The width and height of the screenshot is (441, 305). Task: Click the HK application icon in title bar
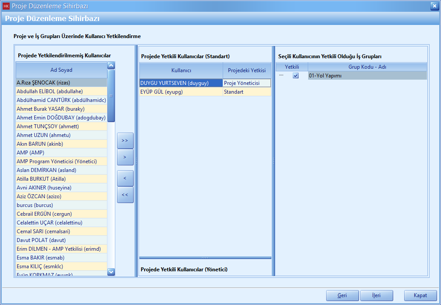coord(6,6)
